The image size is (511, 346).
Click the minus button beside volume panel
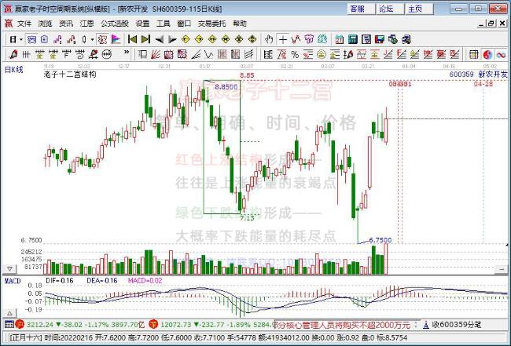tap(501, 269)
